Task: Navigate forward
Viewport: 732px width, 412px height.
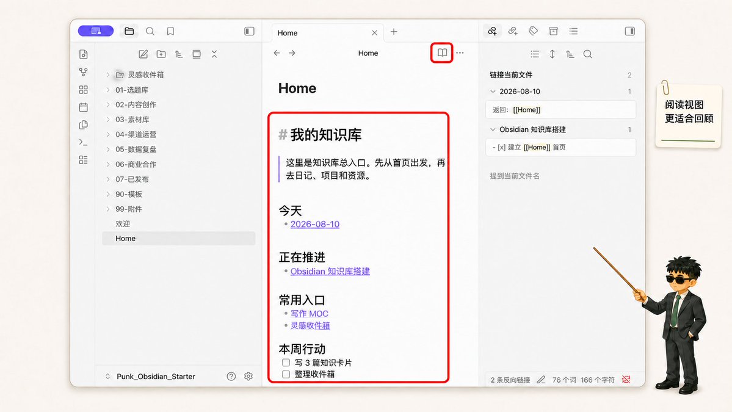Action: [292, 53]
